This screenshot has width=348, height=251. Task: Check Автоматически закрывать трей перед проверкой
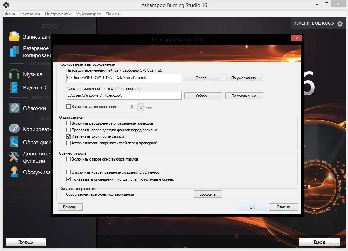point(69,143)
